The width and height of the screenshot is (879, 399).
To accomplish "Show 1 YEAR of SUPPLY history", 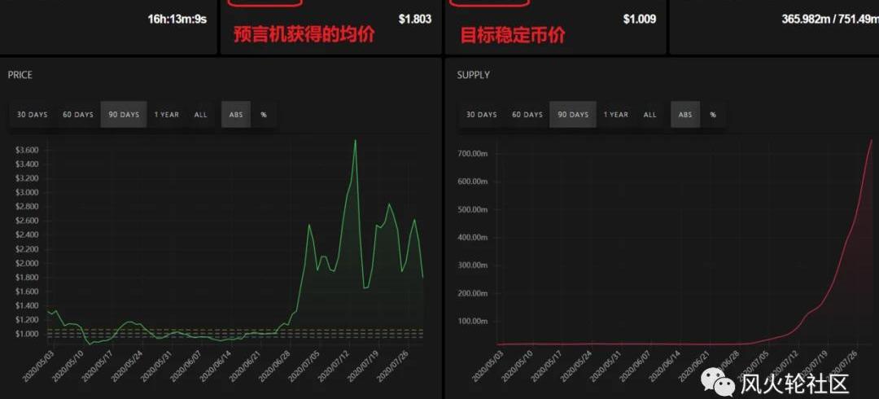I will point(615,115).
